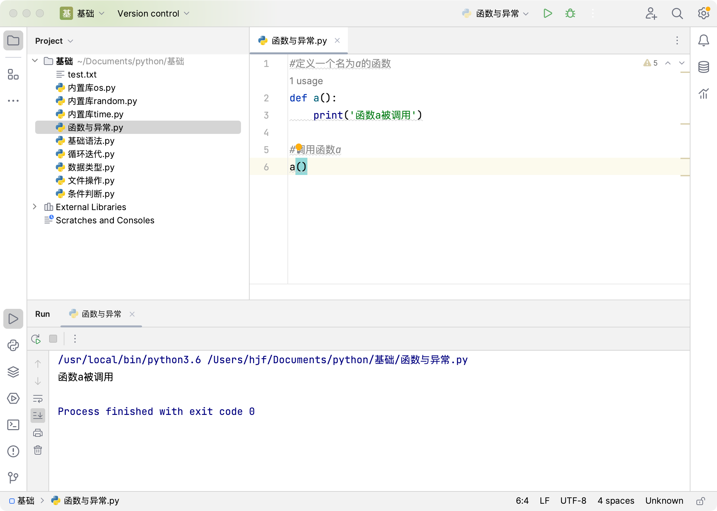Toggle scroll to end in console
717x511 pixels.
tap(38, 416)
